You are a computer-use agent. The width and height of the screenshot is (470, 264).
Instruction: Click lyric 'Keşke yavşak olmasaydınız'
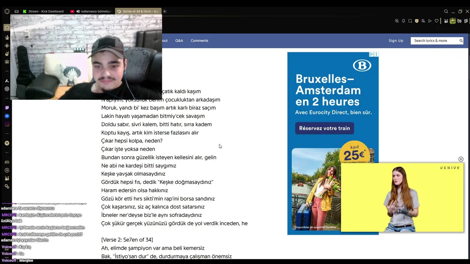(x=133, y=174)
